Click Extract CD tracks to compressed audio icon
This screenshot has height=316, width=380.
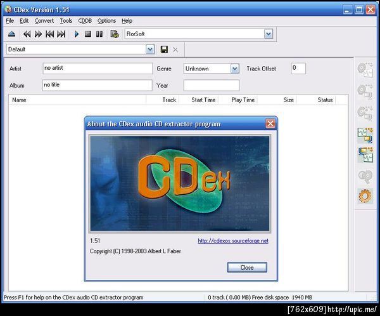(365, 91)
